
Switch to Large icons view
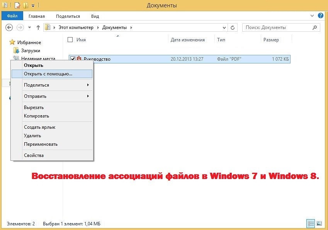[x=319, y=223]
